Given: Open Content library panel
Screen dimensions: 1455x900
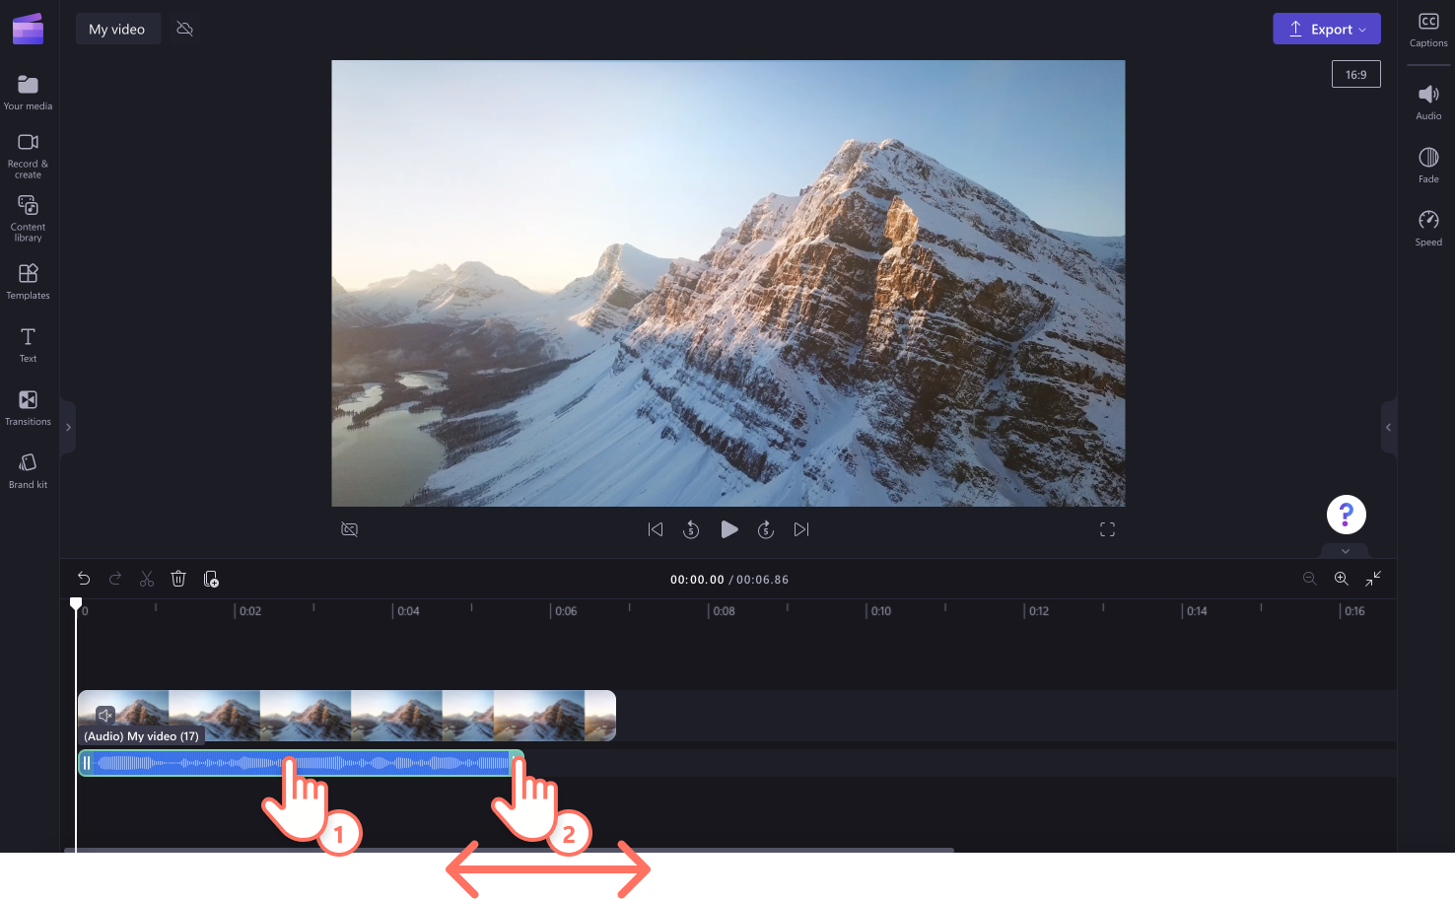Looking at the screenshot, I should coord(28,218).
